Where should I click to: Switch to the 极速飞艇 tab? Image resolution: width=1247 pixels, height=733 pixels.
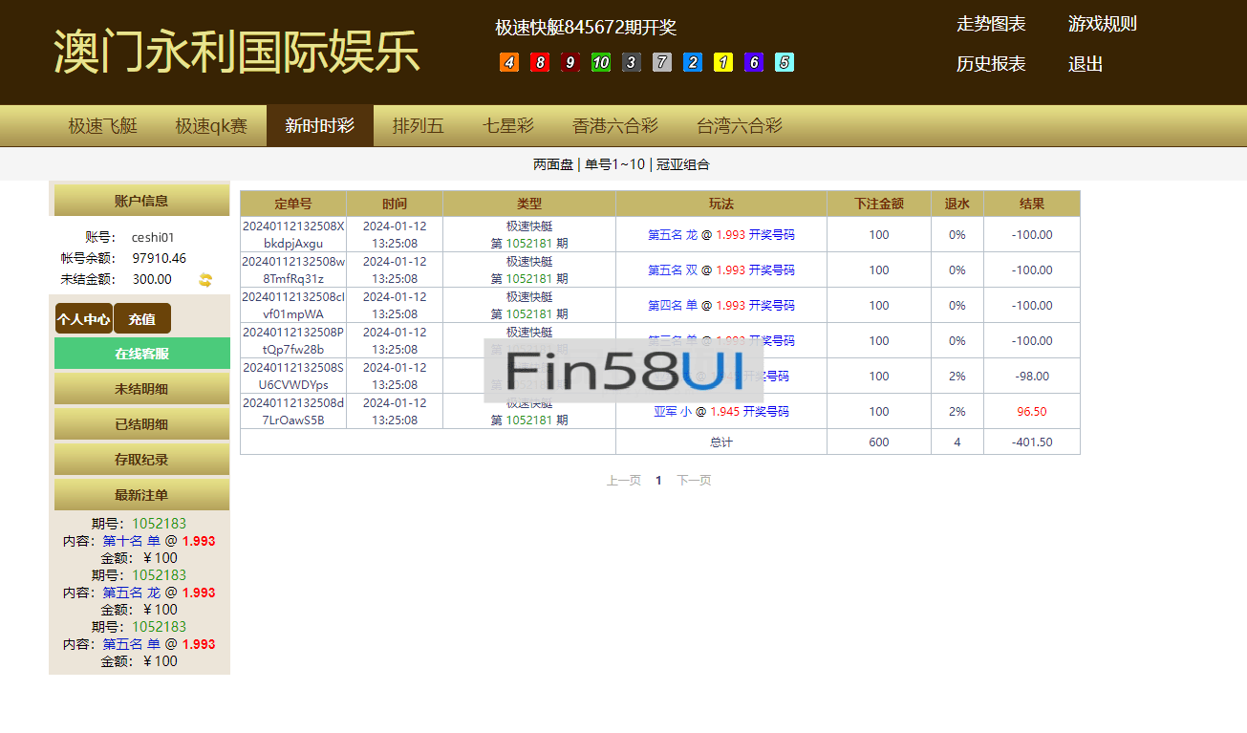click(103, 126)
